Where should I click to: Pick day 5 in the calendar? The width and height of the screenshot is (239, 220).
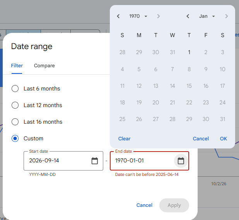point(139,69)
